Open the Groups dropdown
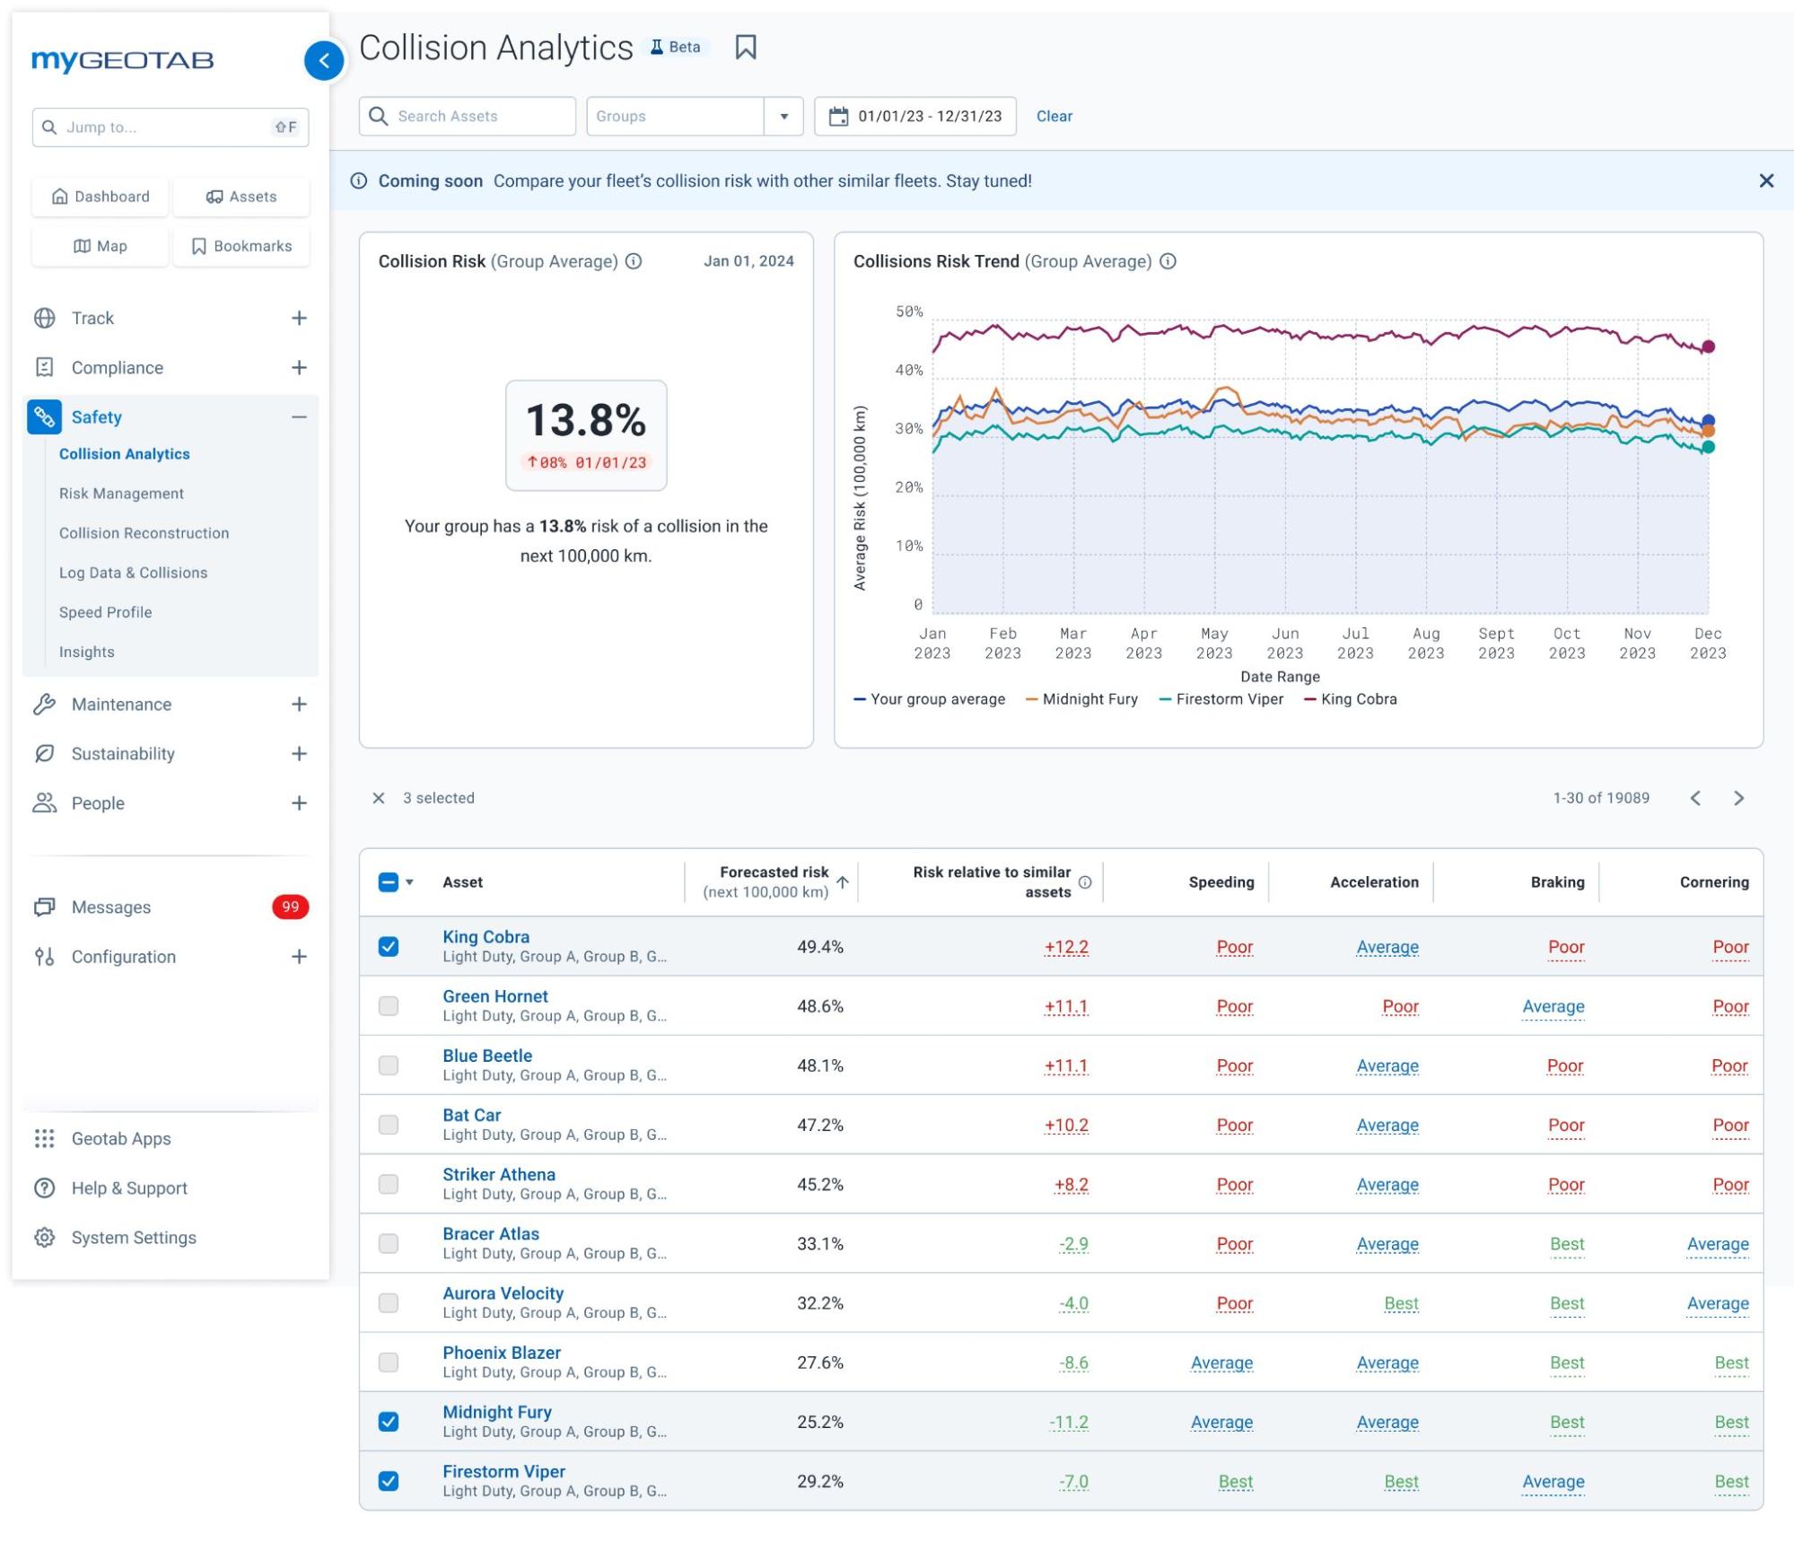1794x1551 pixels. [x=784, y=116]
